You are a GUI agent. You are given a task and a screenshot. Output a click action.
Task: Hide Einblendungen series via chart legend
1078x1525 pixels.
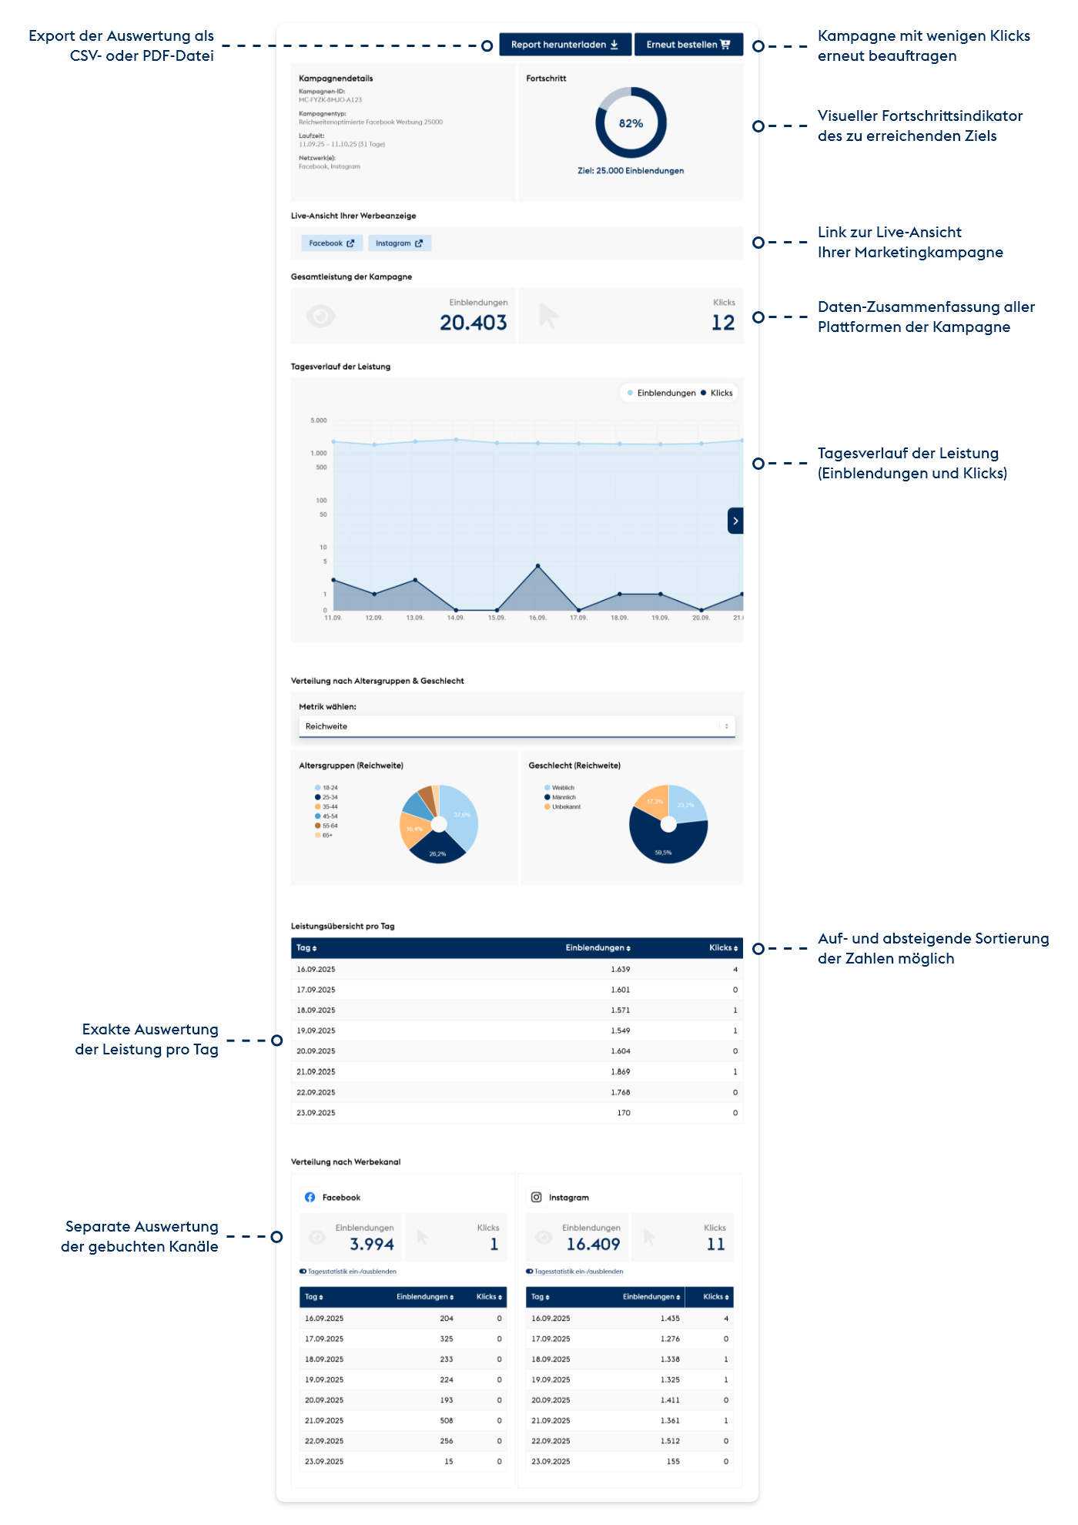[x=661, y=393]
